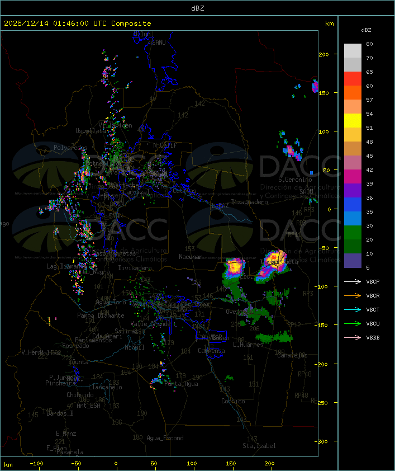Viewport: 395px width, 471px height.
Task: Select the green 20-30 dBZ swatch
Action: [x=353, y=232]
